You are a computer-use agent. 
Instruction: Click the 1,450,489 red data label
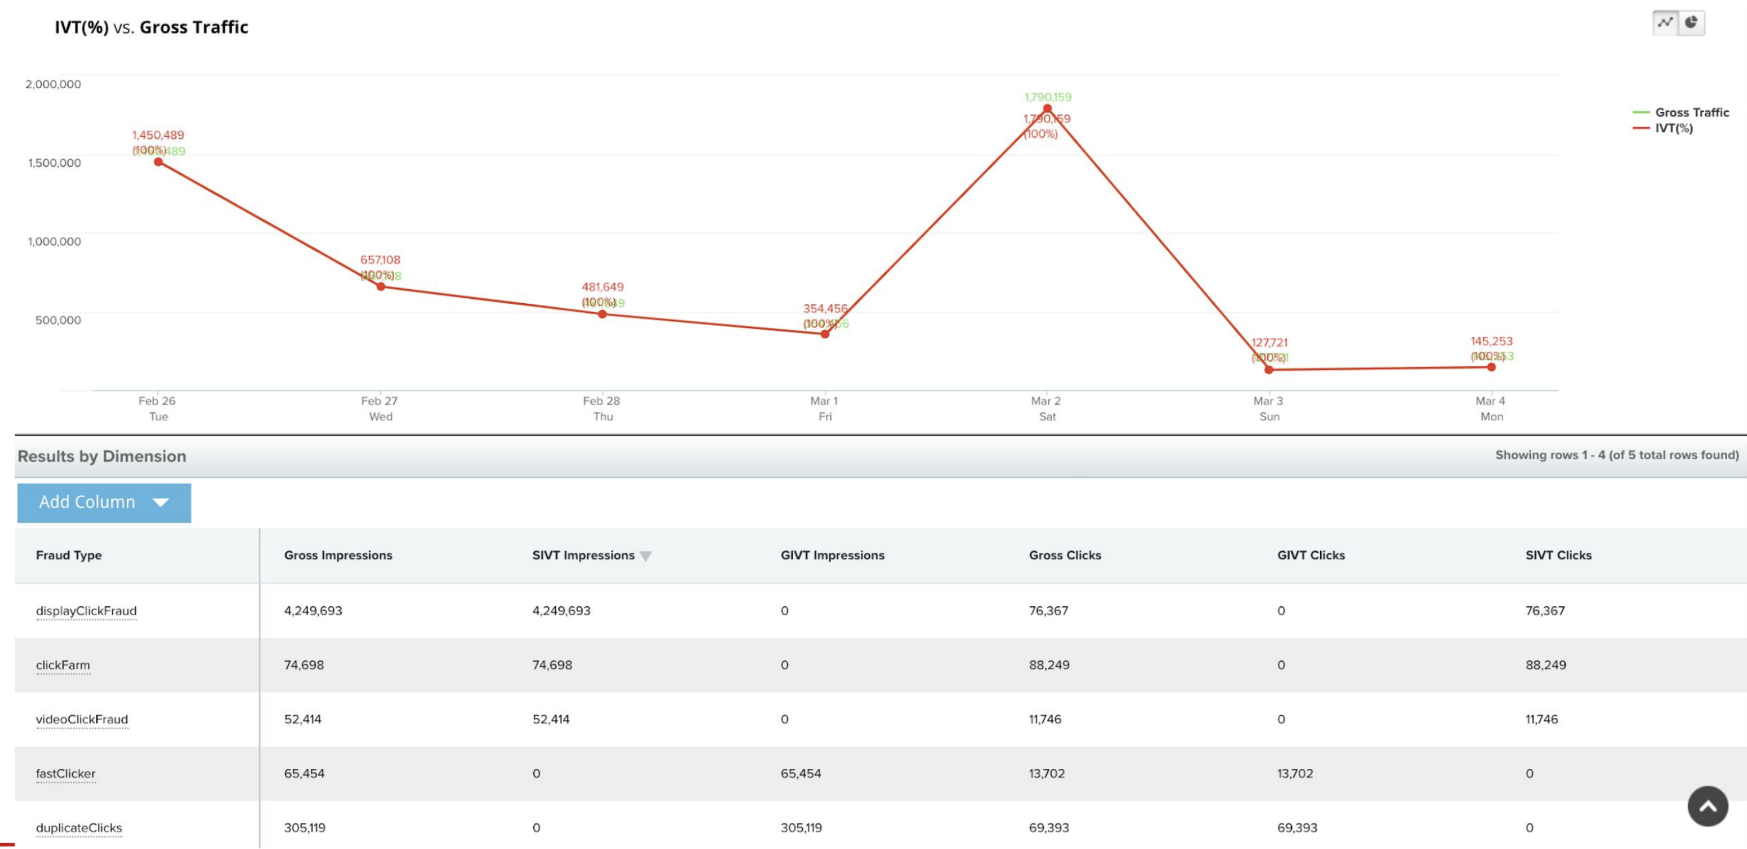tap(158, 135)
